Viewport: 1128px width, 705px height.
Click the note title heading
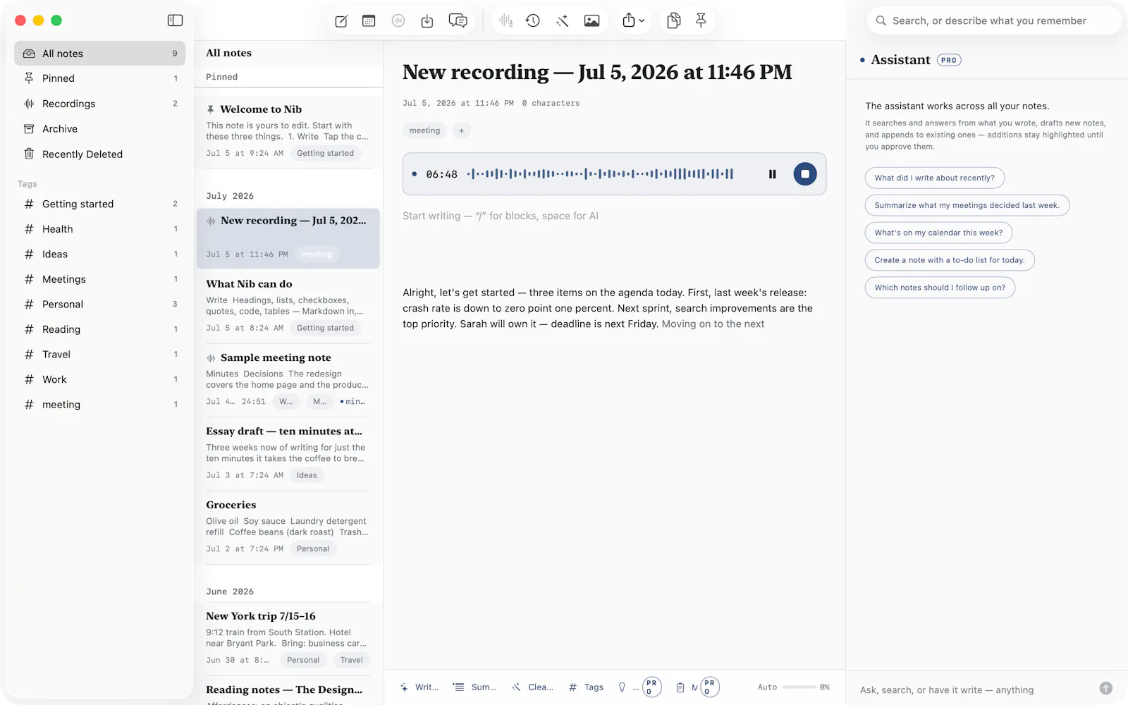pyautogui.click(x=597, y=72)
